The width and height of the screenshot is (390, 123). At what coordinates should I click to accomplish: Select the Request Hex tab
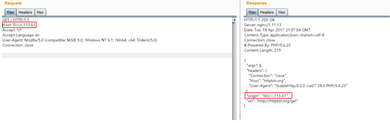pos(40,12)
